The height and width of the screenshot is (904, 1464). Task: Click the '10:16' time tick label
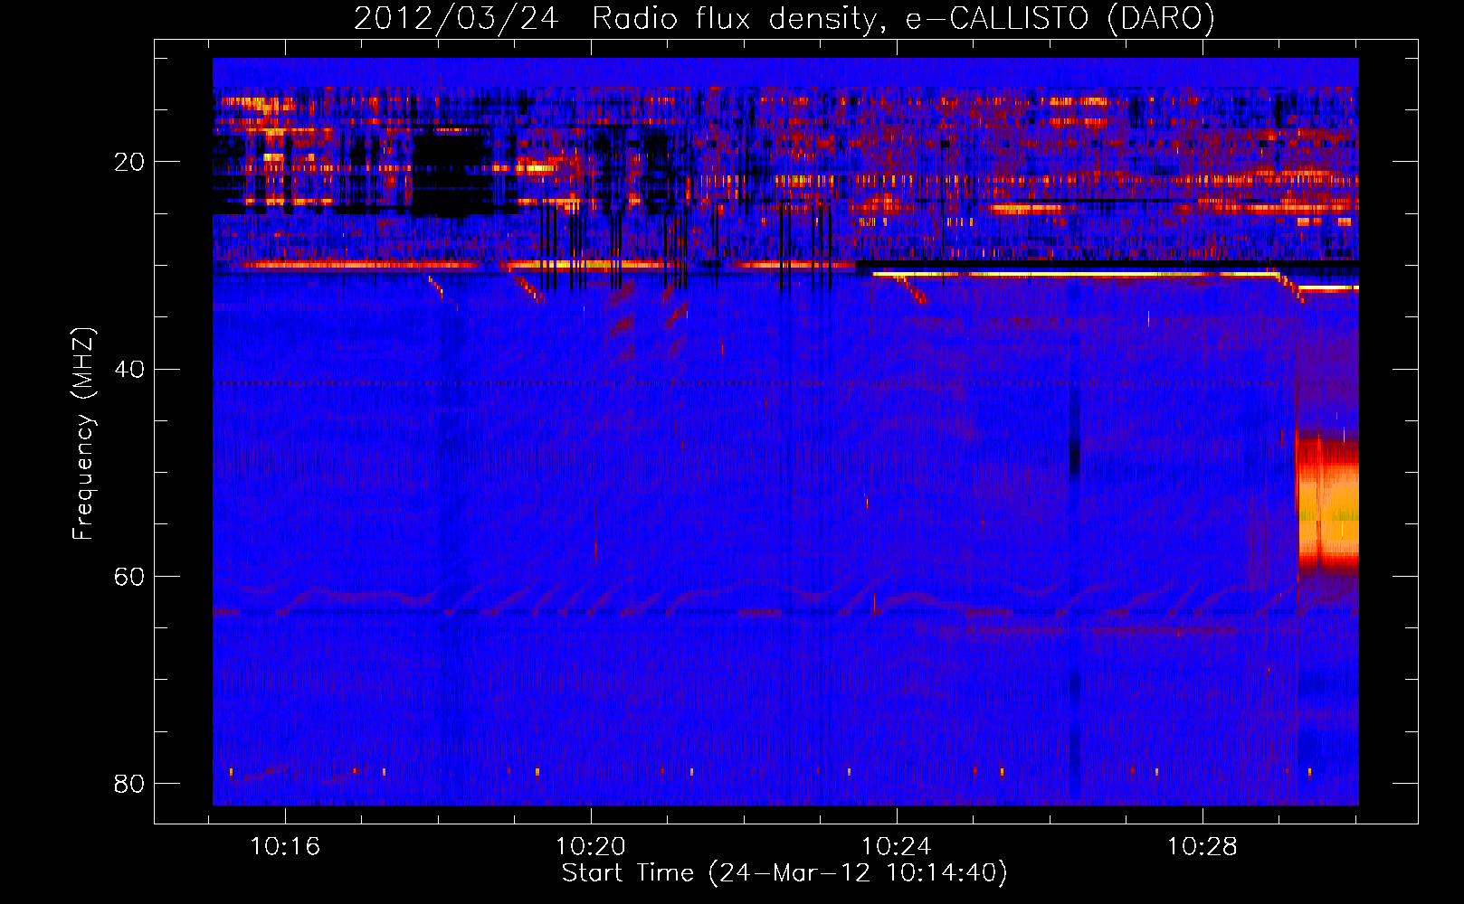(285, 847)
